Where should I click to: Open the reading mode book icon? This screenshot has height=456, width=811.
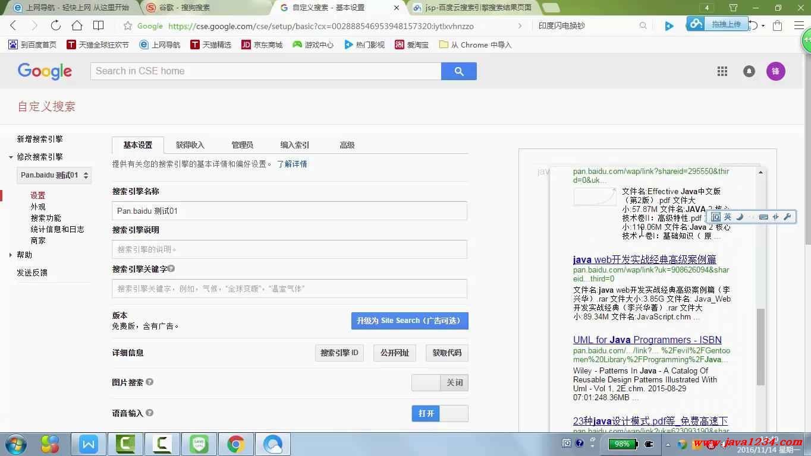click(x=99, y=26)
